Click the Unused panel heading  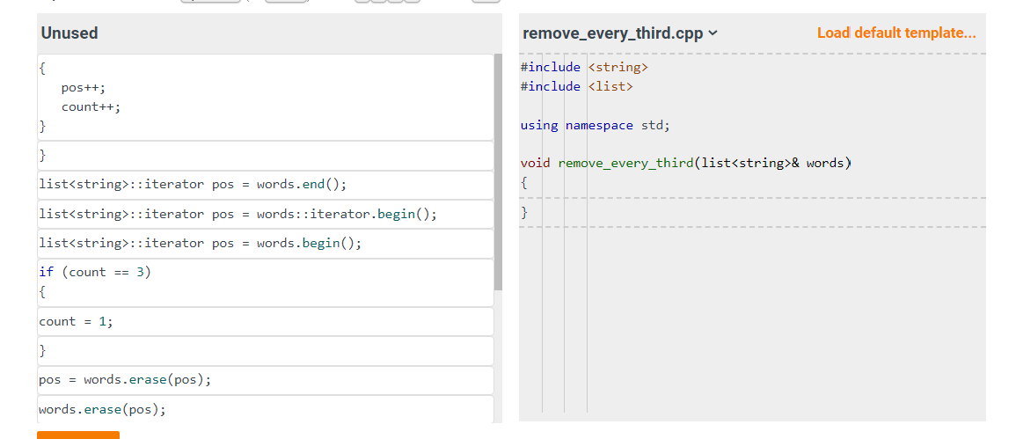click(x=69, y=33)
